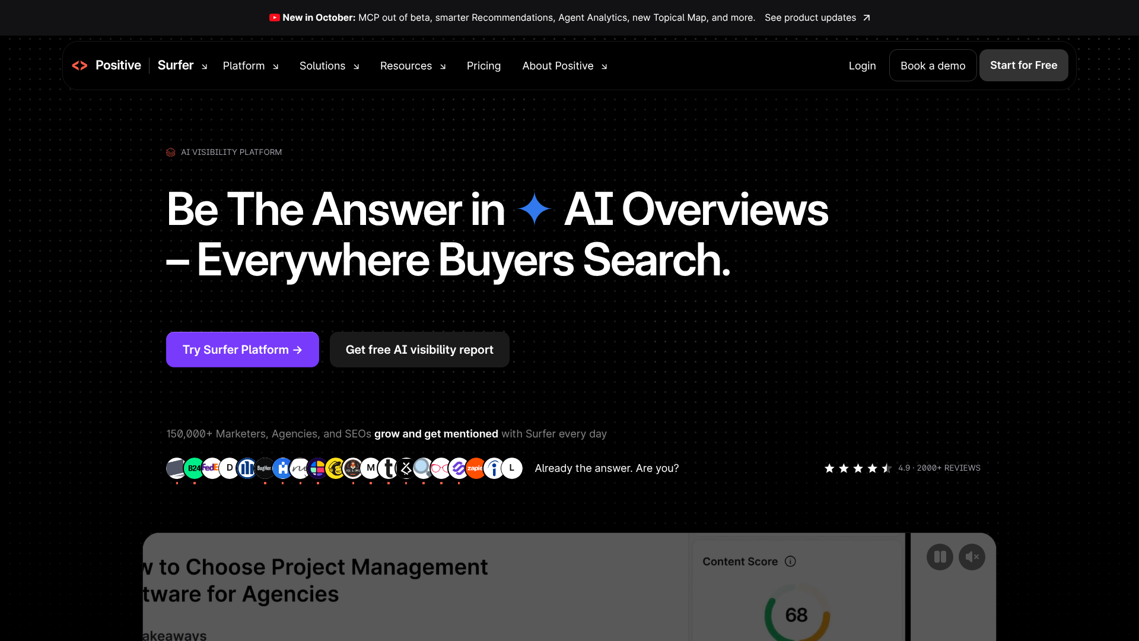Click the 'D' letter avatar
Screen dimensions: 1139x641
click(x=230, y=468)
